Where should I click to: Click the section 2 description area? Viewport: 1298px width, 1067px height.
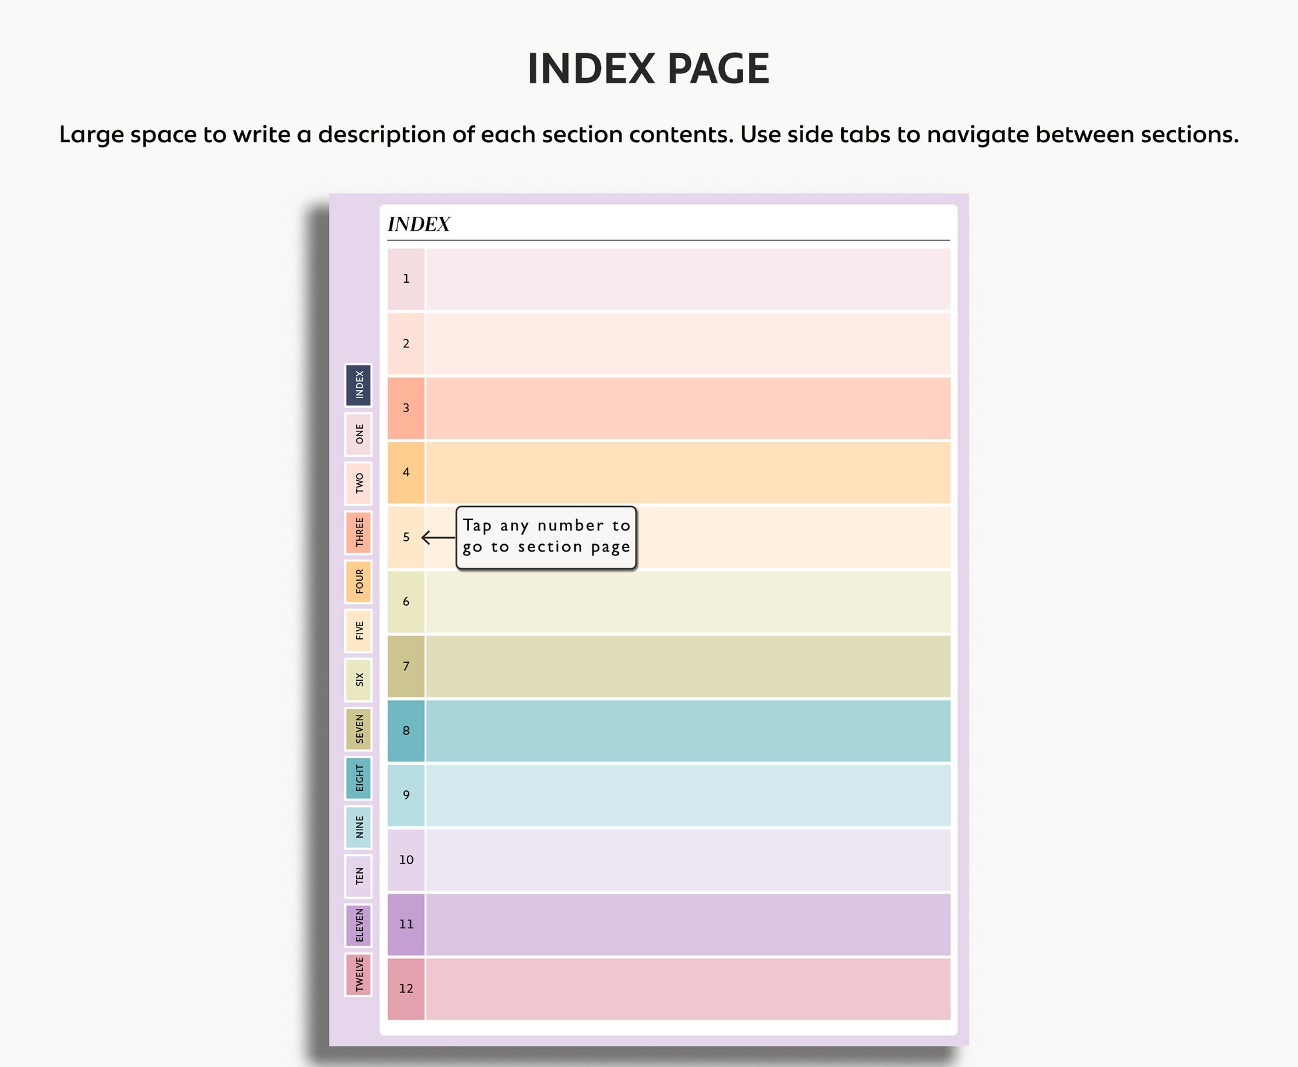coord(688,344)
